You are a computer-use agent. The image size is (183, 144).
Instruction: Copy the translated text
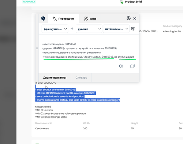pos(132,66)
